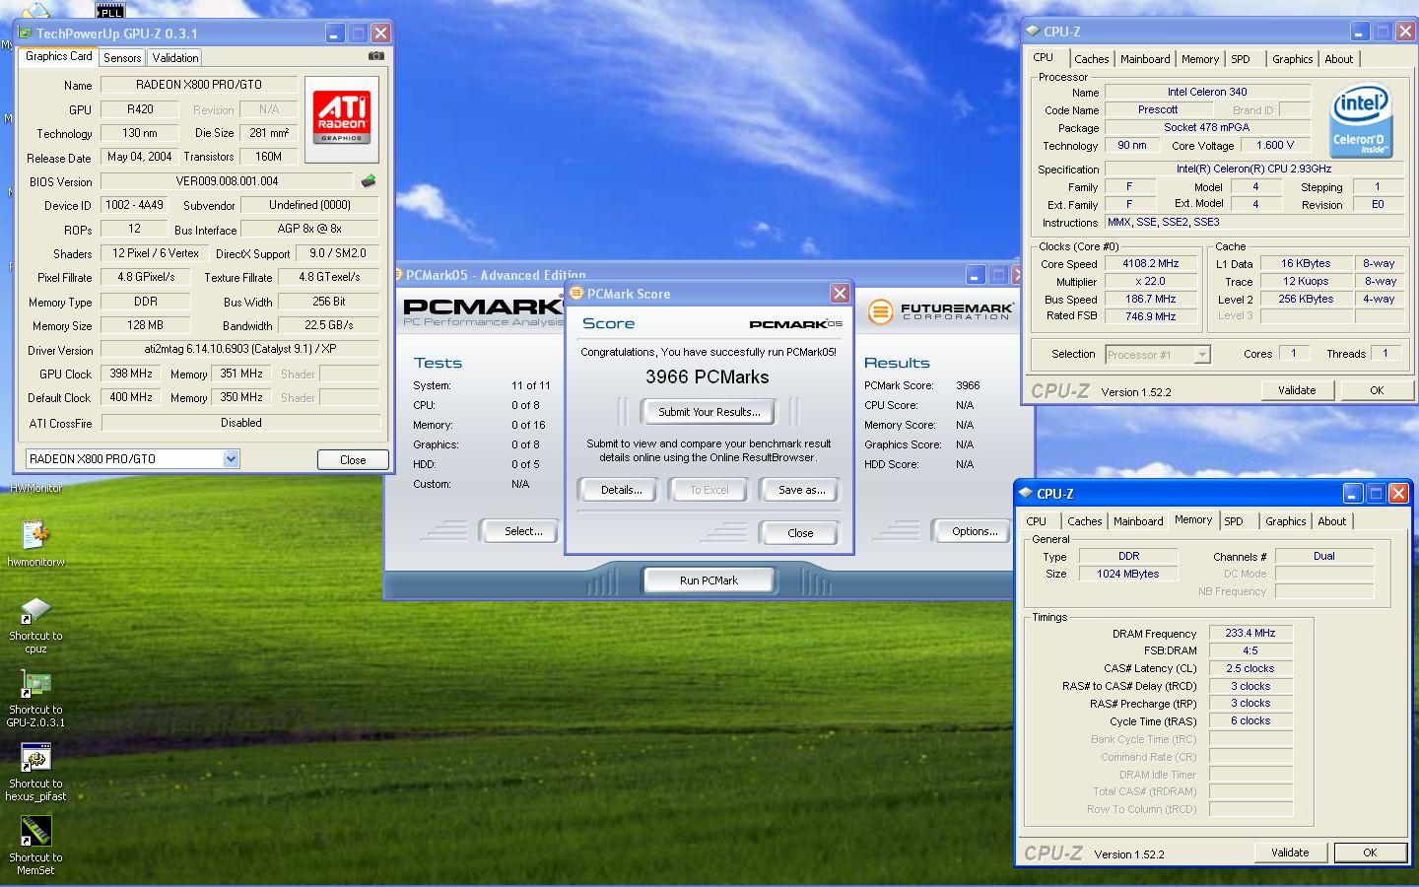Image resolution: width=1419 pixels, height=887 pixels.
Task: Click the To Excel button
Action: click(709, 490)
